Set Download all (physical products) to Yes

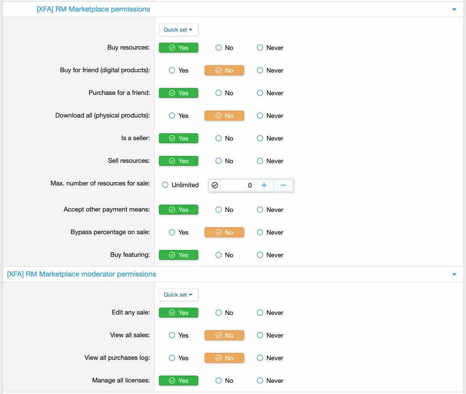172,116
